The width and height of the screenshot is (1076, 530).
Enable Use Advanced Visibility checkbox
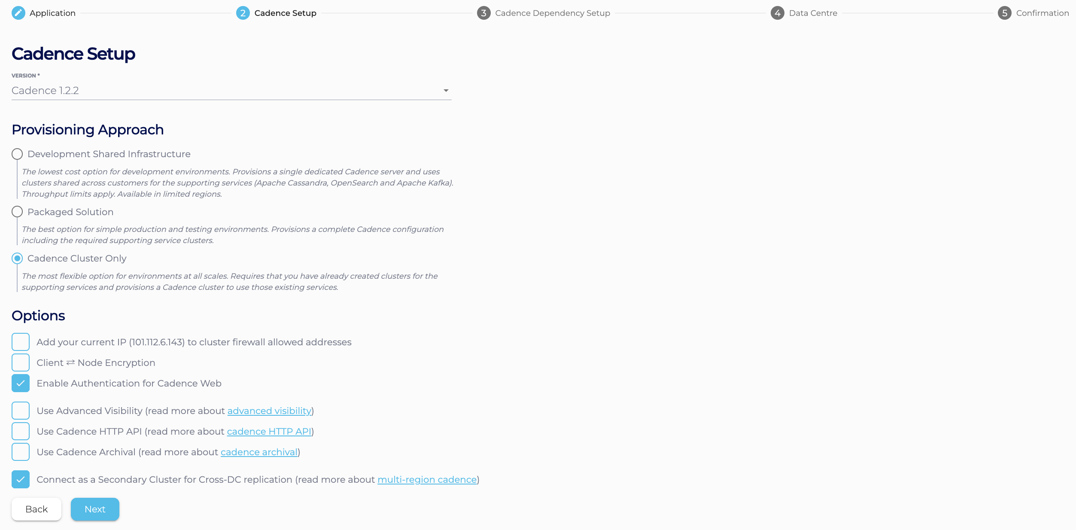(x=21, y=411)
